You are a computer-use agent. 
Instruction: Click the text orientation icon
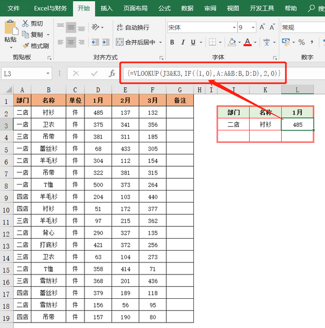coord(95,27)
